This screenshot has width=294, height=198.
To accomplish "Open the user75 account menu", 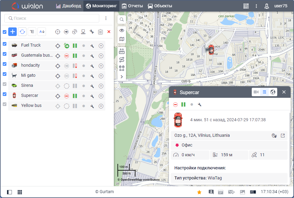I will (x=276, y=6).
